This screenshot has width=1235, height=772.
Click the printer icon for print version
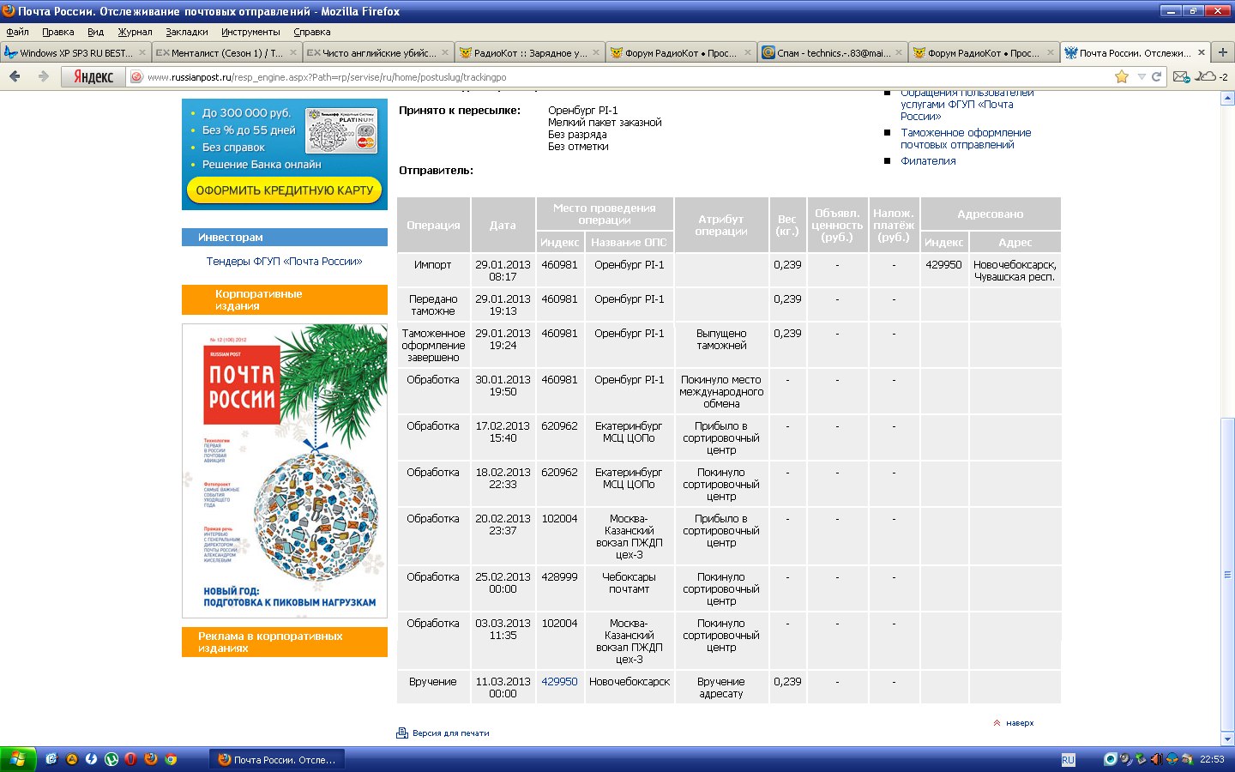(x=401, y=733)
